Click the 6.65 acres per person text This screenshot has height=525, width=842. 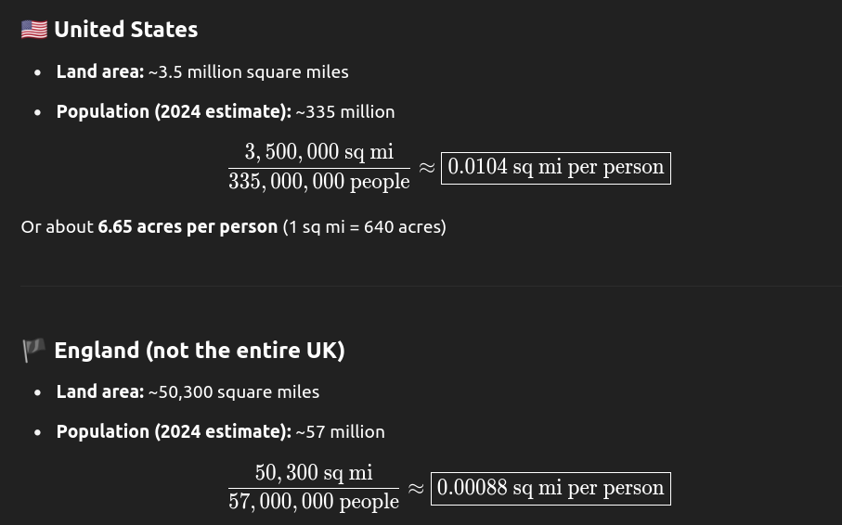(x=188, y=226)
